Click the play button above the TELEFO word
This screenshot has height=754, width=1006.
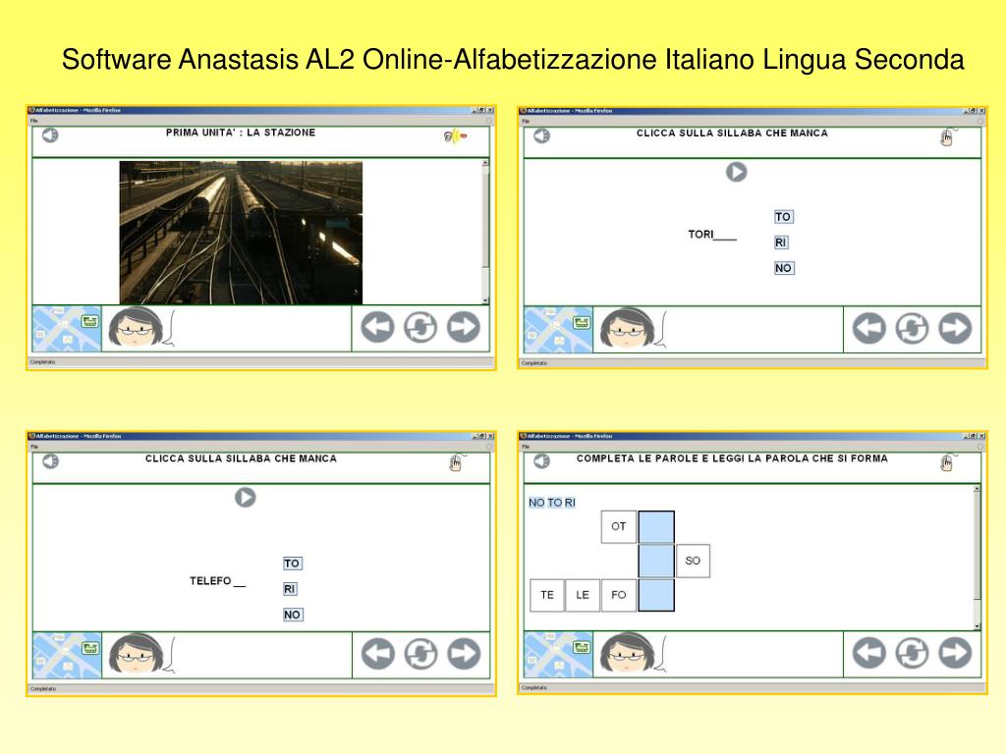245,498
